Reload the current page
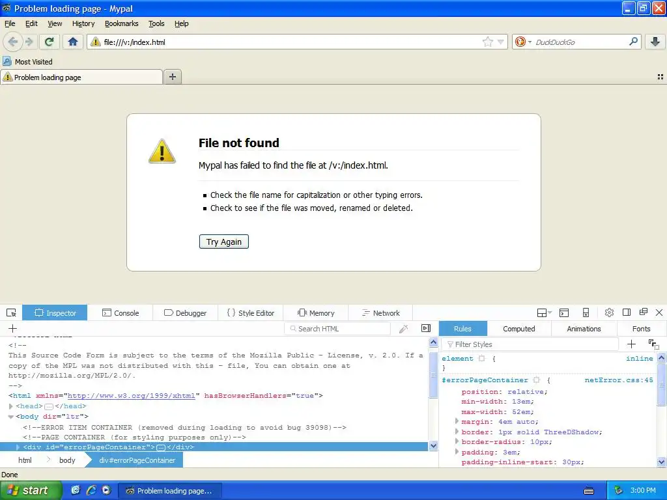Viewport: 667px width, 500px height. 49,42
